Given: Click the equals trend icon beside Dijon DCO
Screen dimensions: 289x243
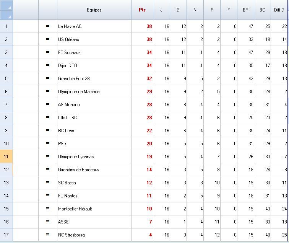Looking at the screenshot, I should click(x=48, y=65).
